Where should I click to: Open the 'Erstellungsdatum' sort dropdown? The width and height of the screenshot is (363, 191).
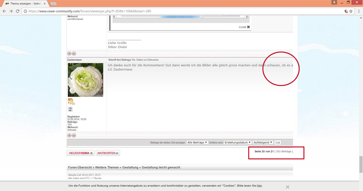tap(238, 143)
